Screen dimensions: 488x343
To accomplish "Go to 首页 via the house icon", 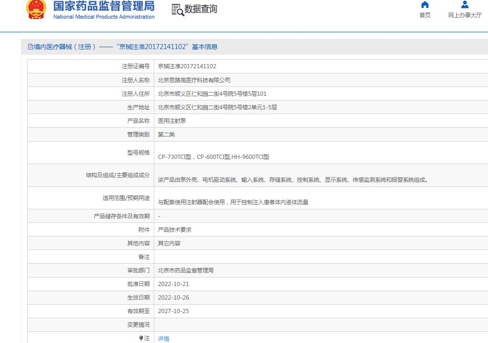I will pyautogui.click(x=425, y=5).
